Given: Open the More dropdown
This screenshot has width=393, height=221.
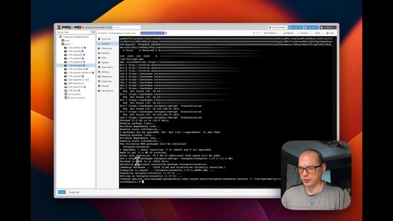Looking at the screenshot, I should coord(319,33).
